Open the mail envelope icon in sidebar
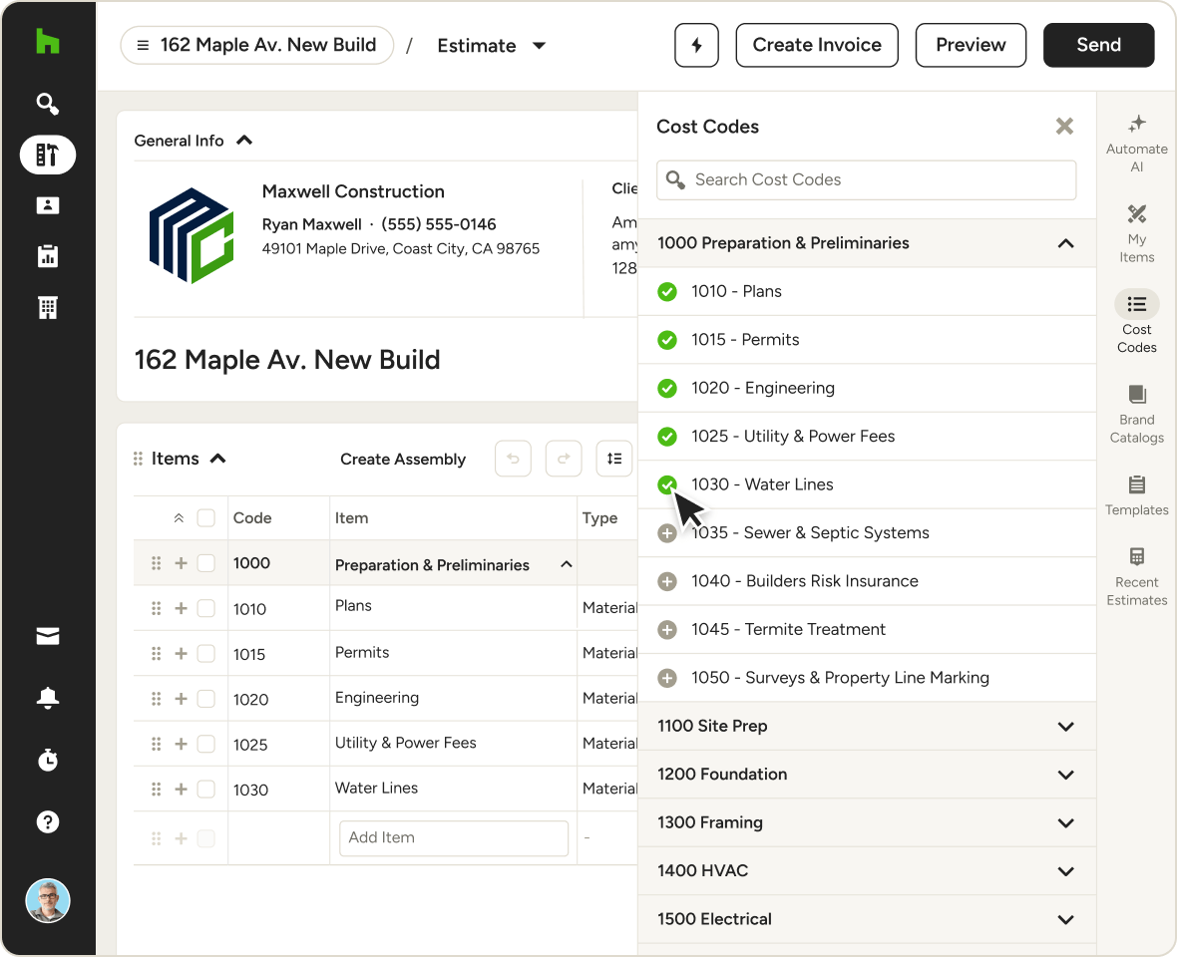Screen dimensions: 1177x957 (47, 637)
